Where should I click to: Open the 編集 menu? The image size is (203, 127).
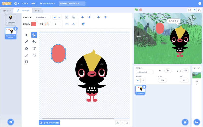33,3
